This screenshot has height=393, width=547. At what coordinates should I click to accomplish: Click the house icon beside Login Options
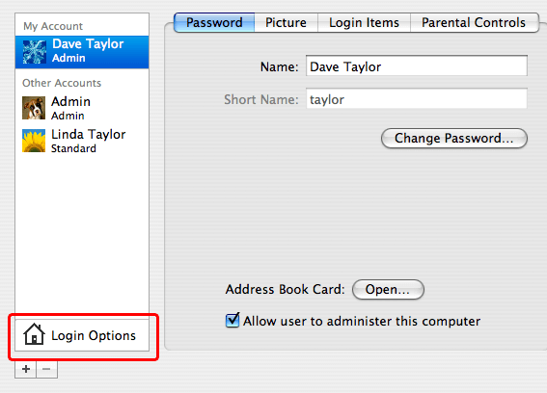click(x=34, y=334)
